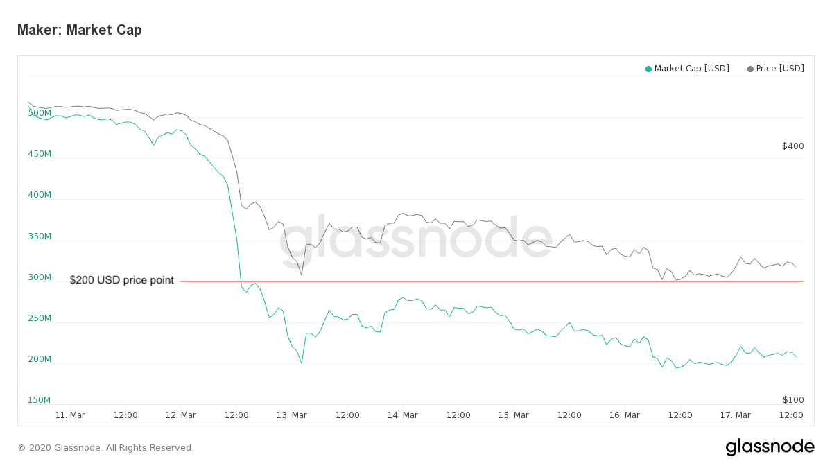Click the red $200 price line
Screen dimensions: 832x468
click(492, 281)
